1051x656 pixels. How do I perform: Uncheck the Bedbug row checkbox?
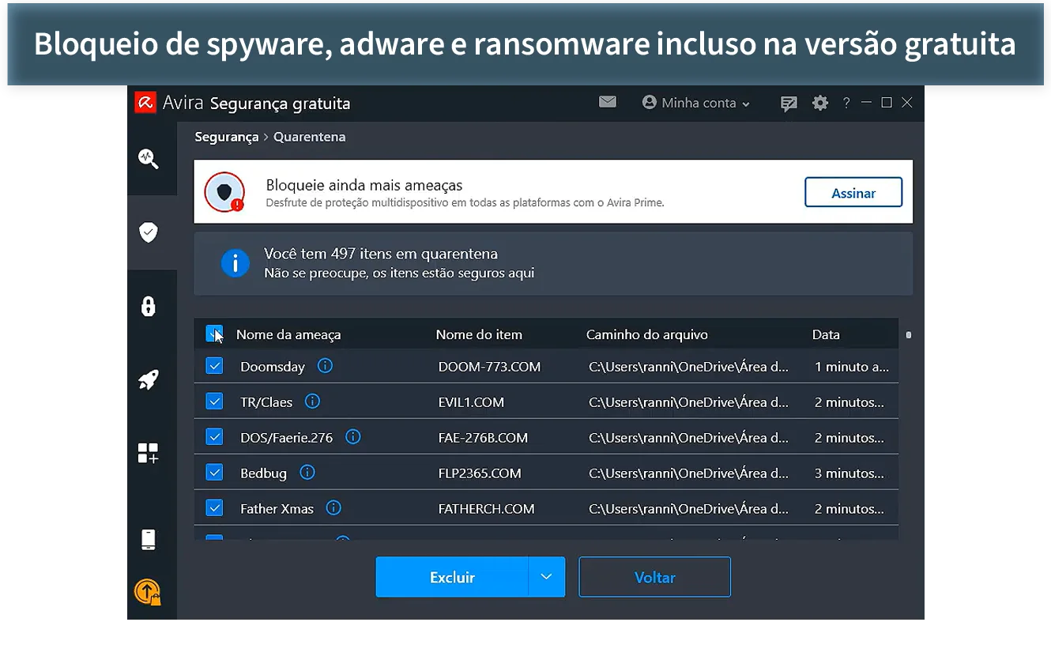(214, 473)
